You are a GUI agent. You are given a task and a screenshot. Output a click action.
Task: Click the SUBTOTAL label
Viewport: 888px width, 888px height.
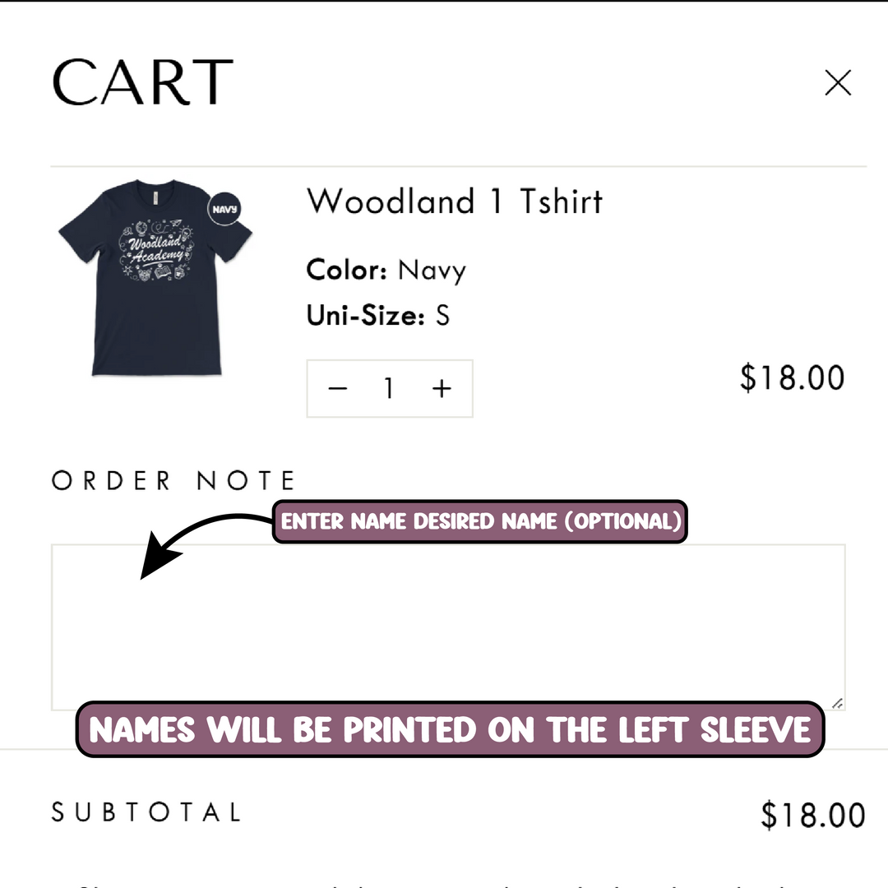[146, 812]
